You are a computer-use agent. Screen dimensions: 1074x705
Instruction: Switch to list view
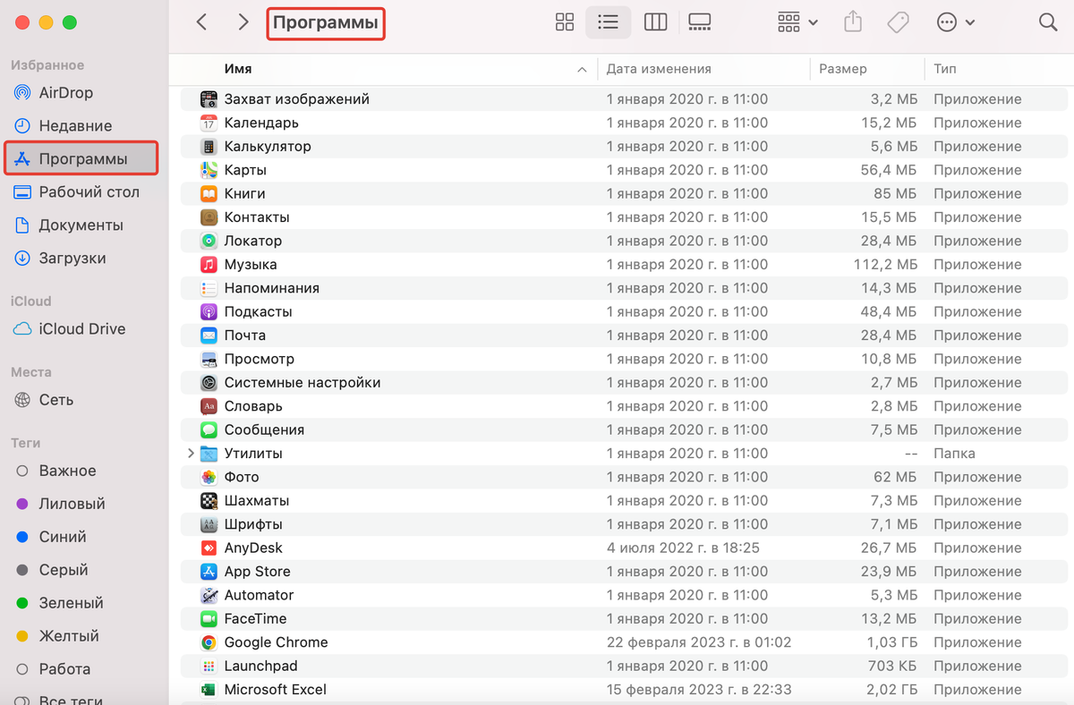[609, 22]
